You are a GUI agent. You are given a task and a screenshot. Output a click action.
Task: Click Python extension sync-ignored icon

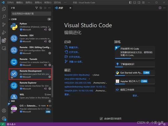click(x=45, y=30)
